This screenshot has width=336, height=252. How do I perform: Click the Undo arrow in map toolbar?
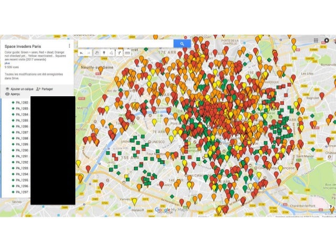tap(82, 53)
